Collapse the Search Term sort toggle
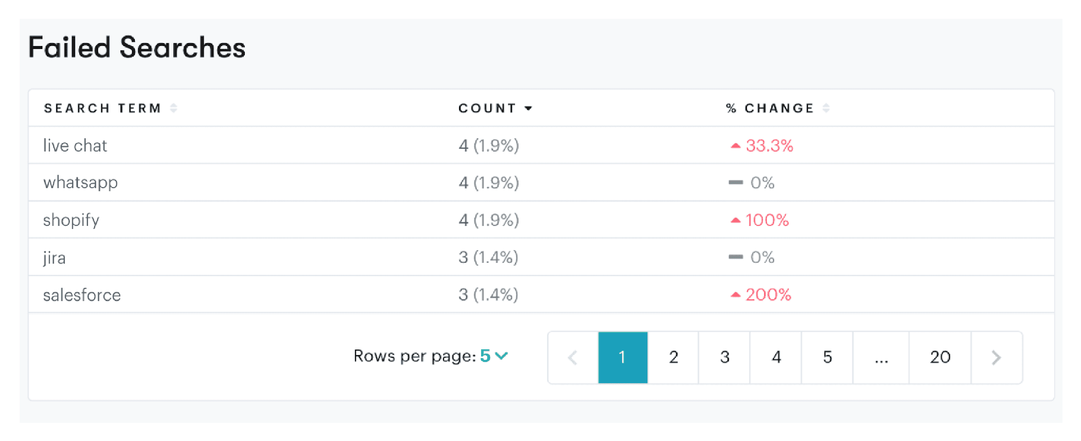This screenshot has width=1081, height=441. click(173, 108)
